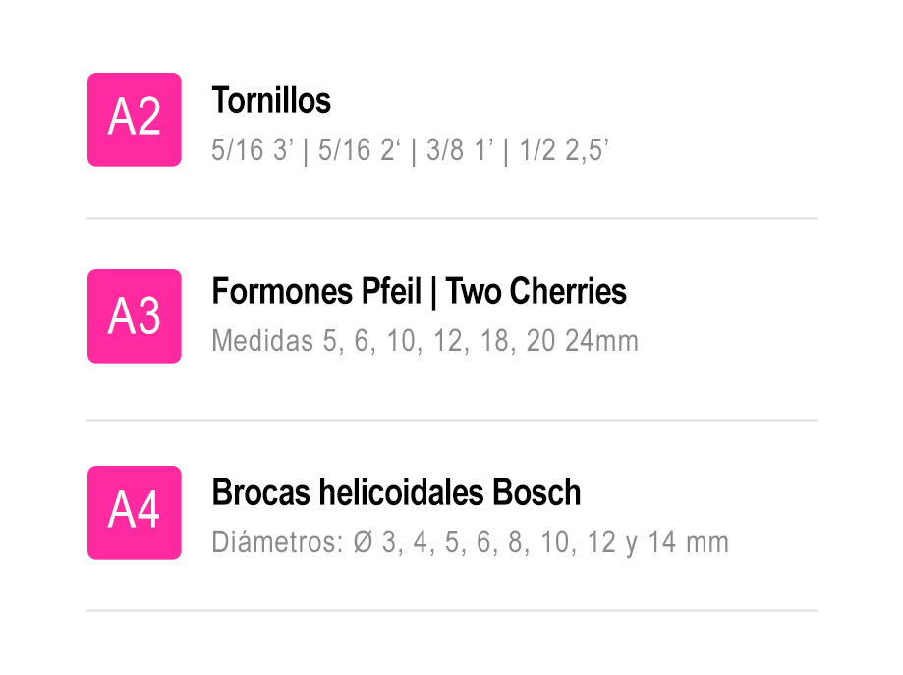903x675 pixels.
Task: Click the 24mm chisel measurement
Action: tap(601, 340)
